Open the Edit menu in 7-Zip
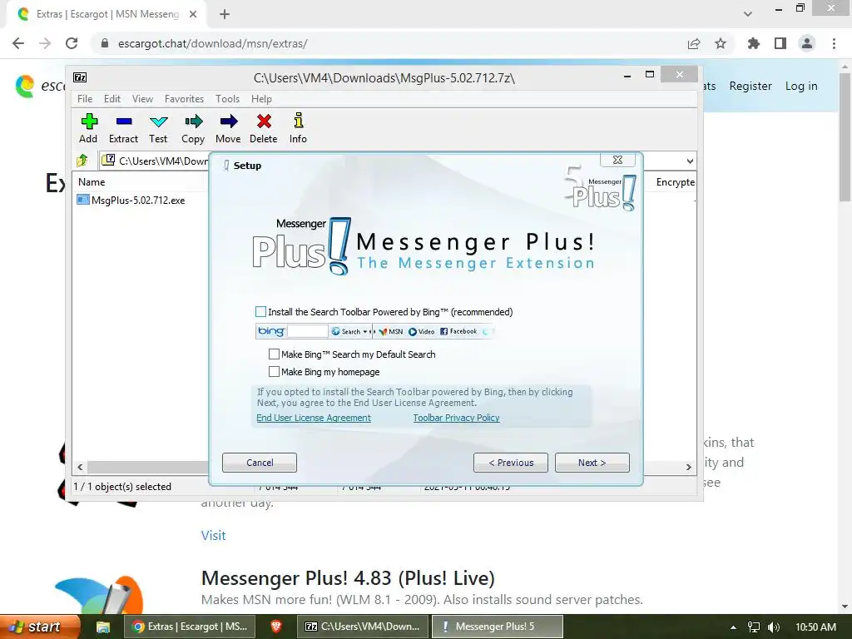 pyautogui.click(x=112, y=99)
